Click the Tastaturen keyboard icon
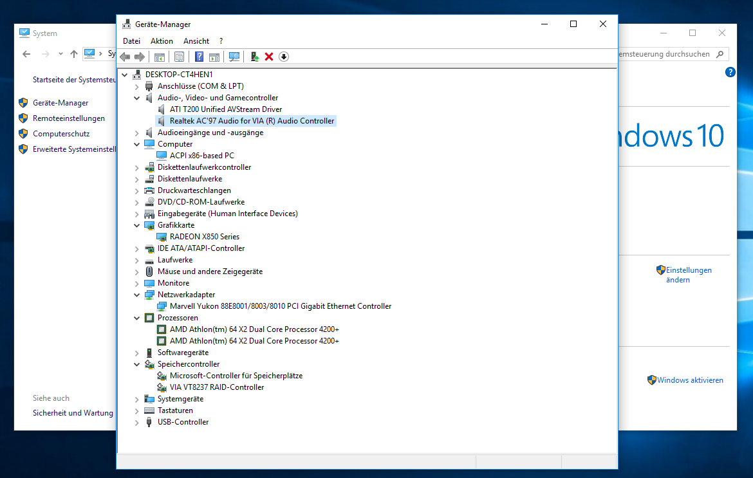 point(149,410)
